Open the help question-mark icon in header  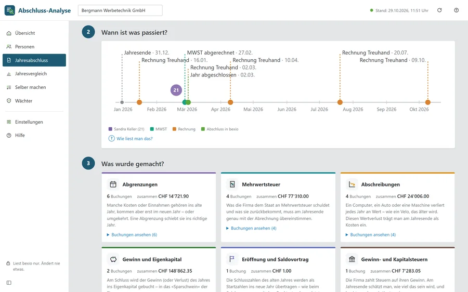[x=457, y=10]
